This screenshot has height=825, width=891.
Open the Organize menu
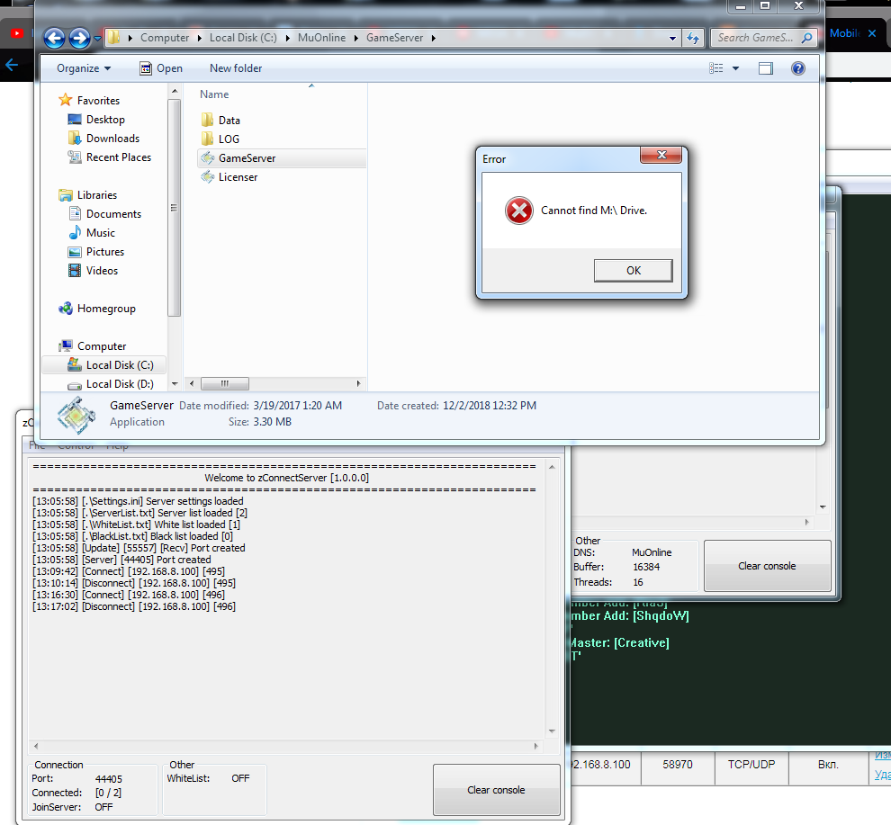pos(84,68)
